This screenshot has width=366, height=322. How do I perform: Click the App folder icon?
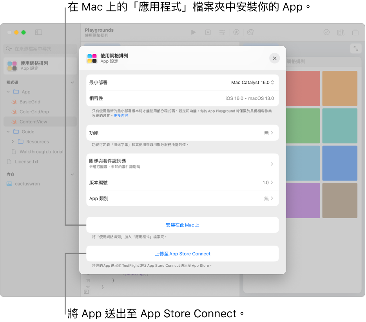[x=16, y=92]
